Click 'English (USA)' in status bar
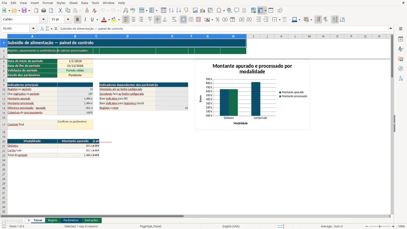The height and width of the screenshot is (229, 407). tap(231, 226)
